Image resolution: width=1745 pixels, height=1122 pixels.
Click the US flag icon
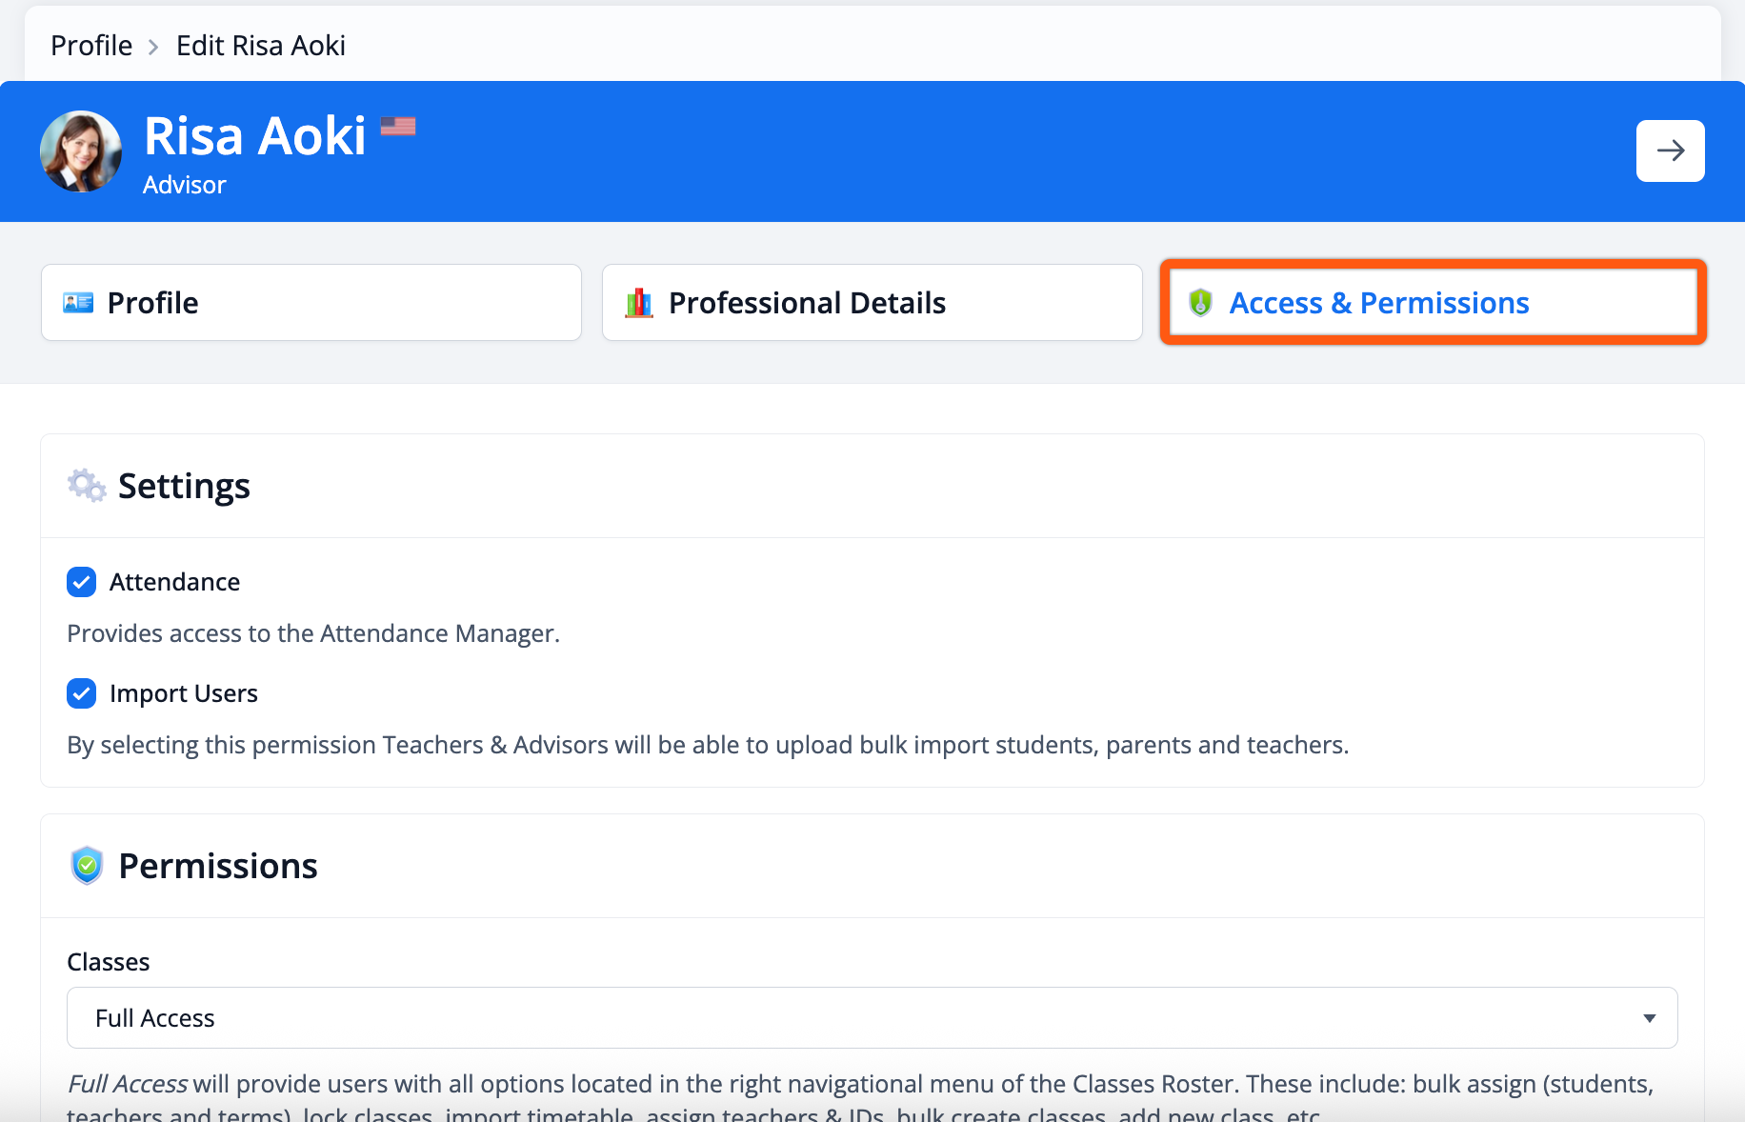click(398, 126)
